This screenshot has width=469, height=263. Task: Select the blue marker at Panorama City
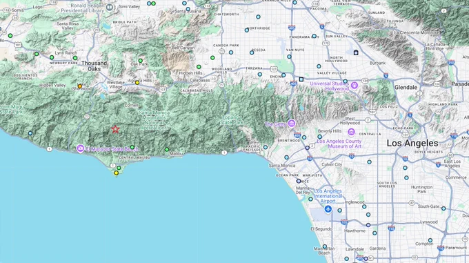[x=314, y=36]
